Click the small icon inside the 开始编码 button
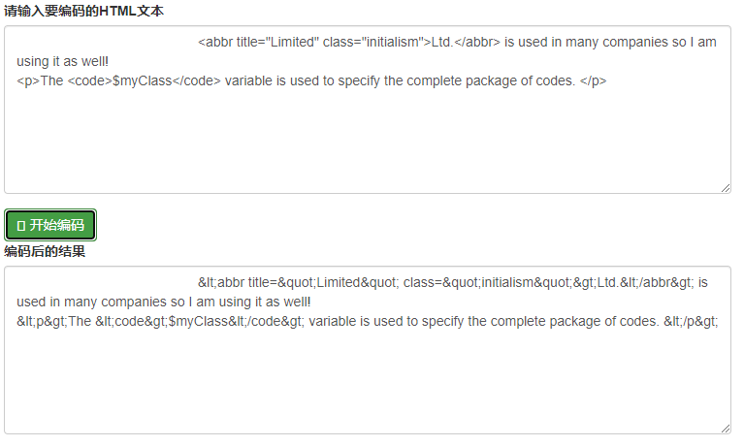744x446 pixels. (21, 226)
